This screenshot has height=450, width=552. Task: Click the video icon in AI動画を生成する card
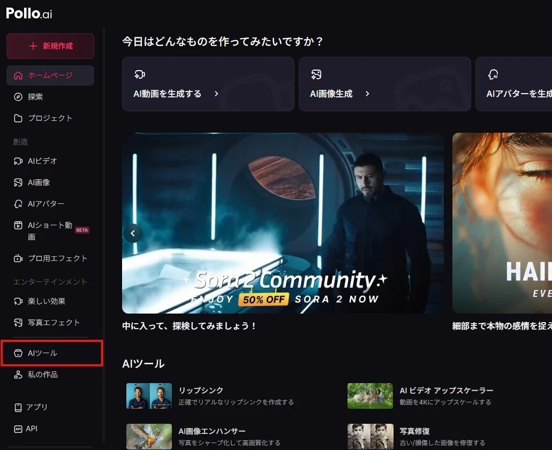140,74
